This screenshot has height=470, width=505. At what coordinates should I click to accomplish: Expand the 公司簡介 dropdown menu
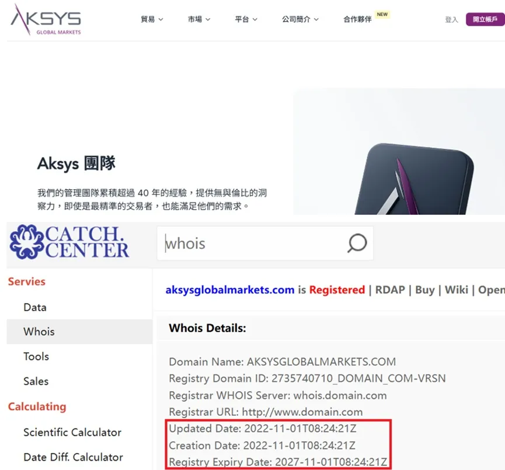(300, 19)
